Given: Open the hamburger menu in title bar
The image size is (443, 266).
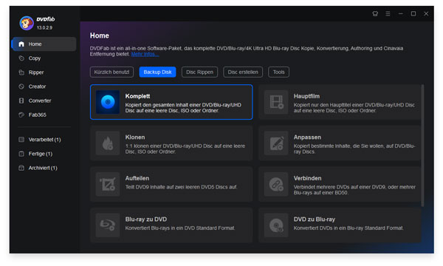Looking at the screenshot, I should coord(388,13).
